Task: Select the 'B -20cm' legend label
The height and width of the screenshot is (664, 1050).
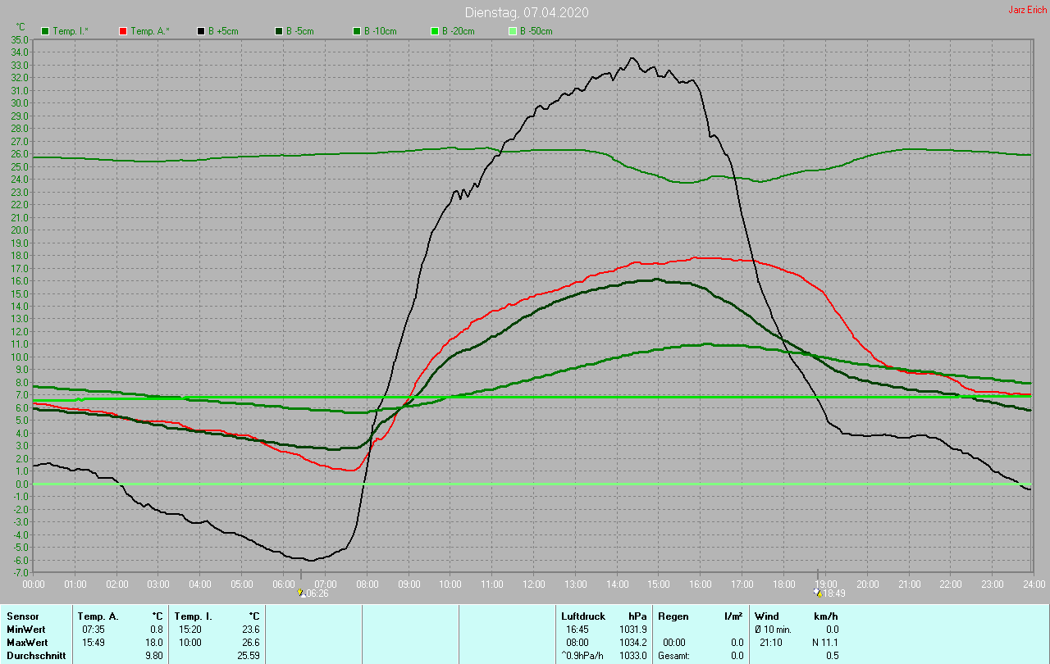Action: pyautogui.click(x=458, y=31)
